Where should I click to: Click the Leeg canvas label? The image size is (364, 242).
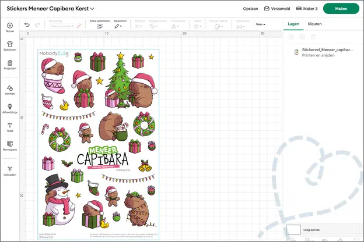point(311,230)
